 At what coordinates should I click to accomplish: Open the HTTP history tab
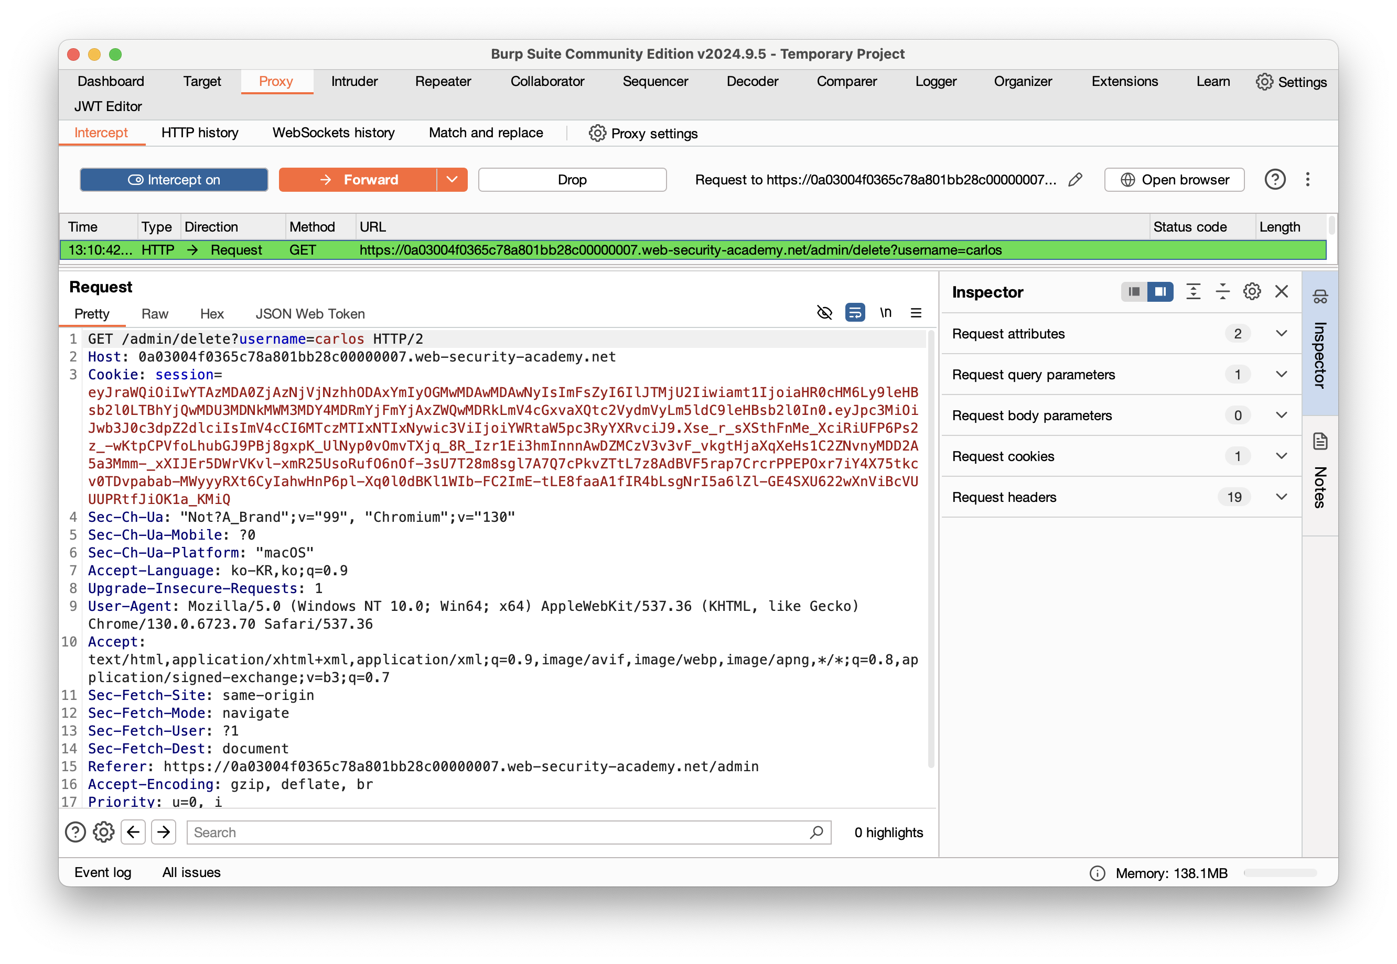pyautogui.click(x=199, y=133)
